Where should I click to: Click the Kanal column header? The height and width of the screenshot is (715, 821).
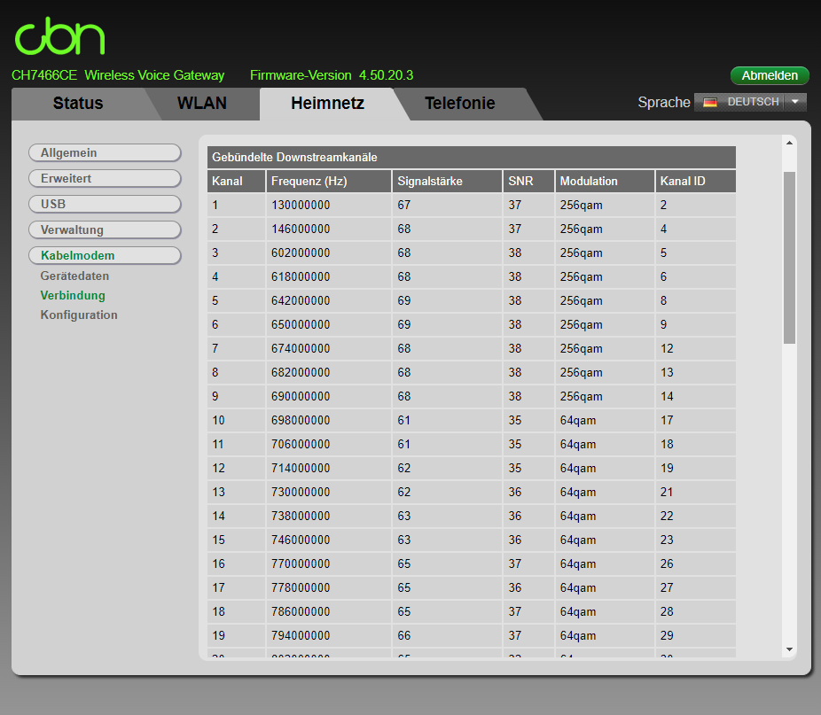click(x=236, y=181)
